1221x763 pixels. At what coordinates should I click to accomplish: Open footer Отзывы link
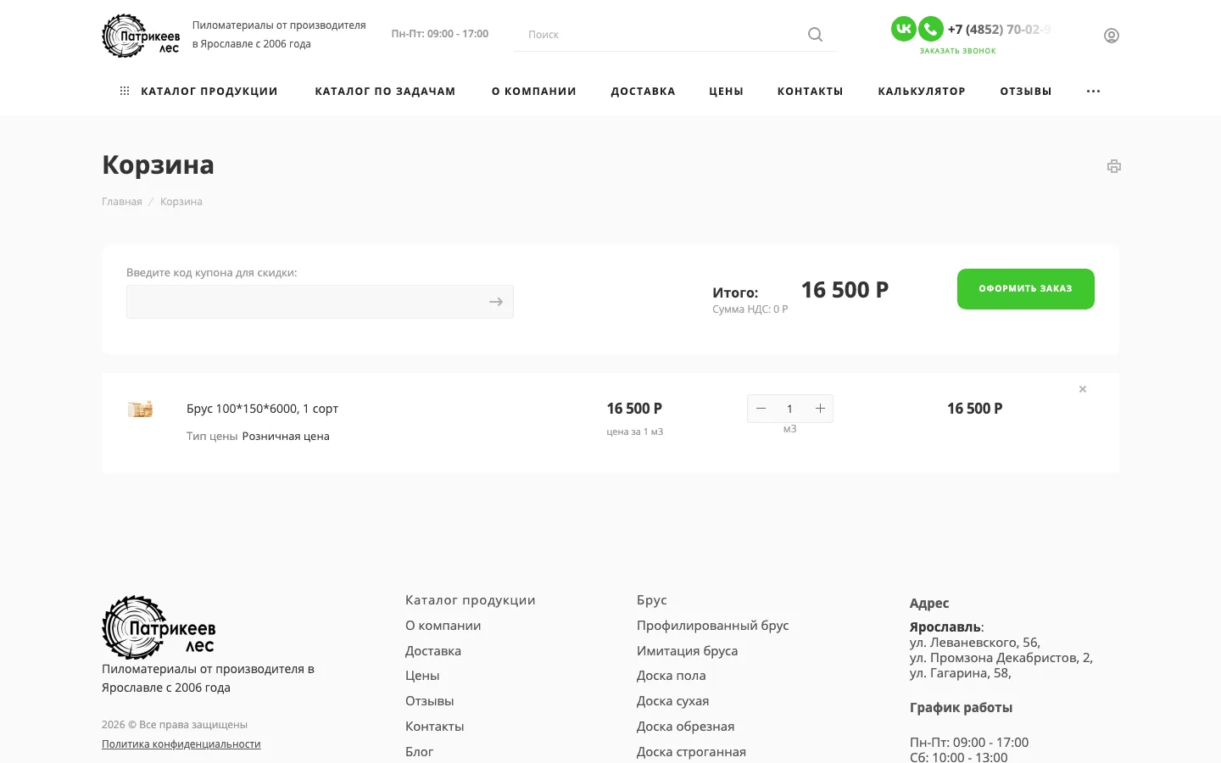click(x=430, y=701)
